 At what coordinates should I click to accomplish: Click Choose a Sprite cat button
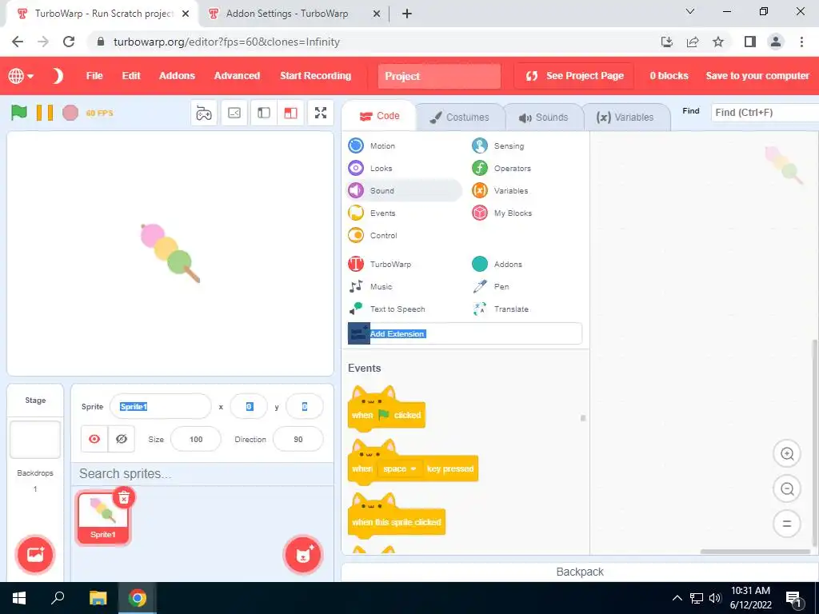(x=303, y=555)
